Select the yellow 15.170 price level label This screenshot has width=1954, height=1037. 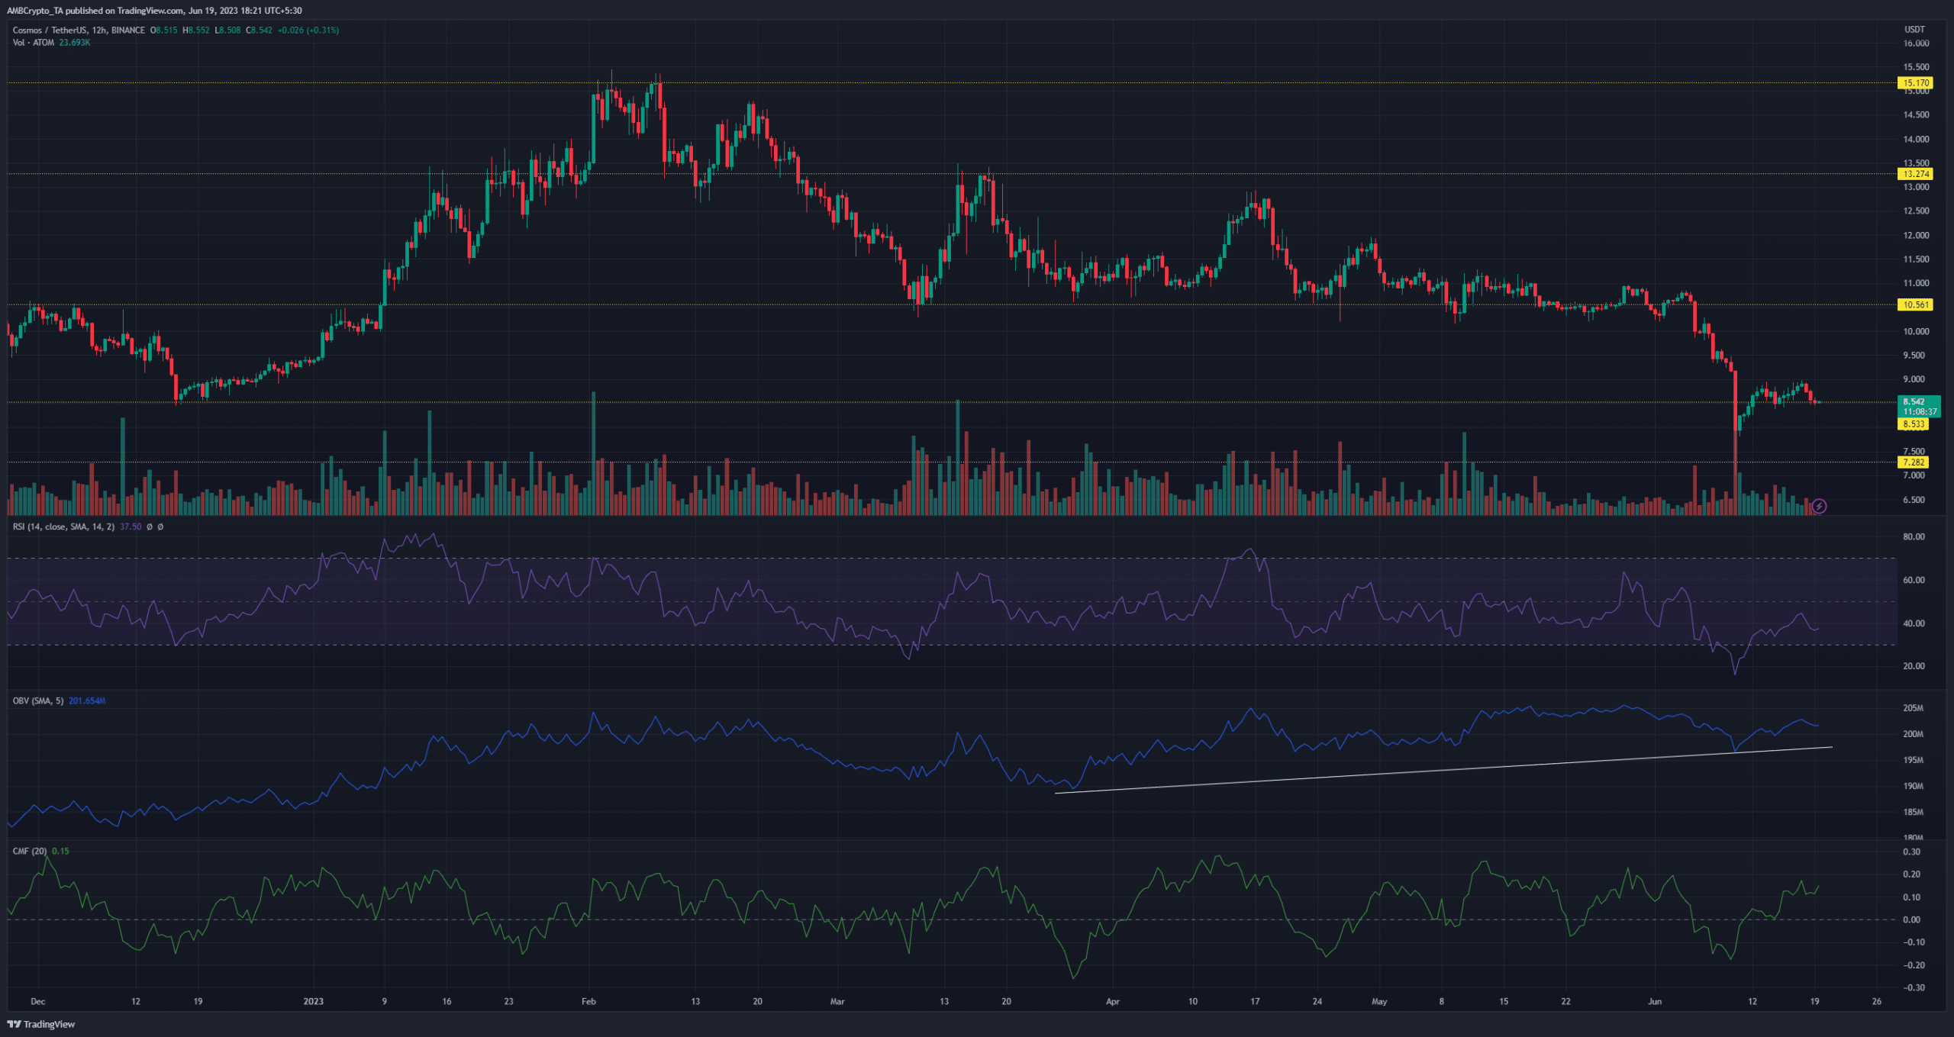(1916, 82)
